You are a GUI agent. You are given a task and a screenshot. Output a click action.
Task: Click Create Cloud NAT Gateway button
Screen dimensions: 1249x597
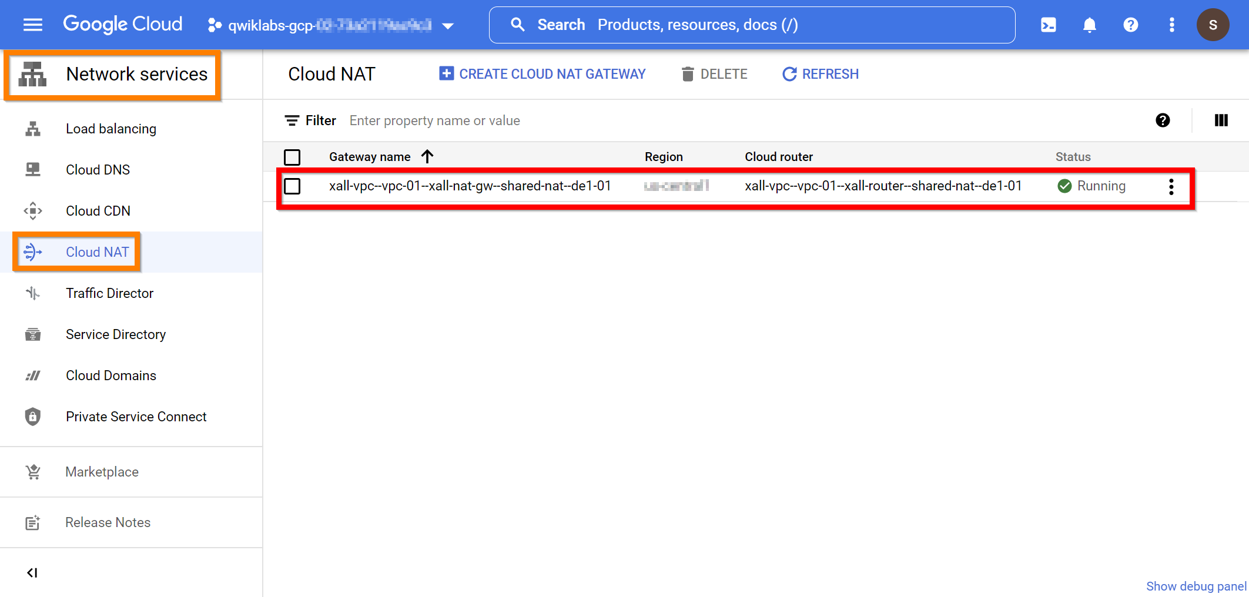tap(542, 74)
